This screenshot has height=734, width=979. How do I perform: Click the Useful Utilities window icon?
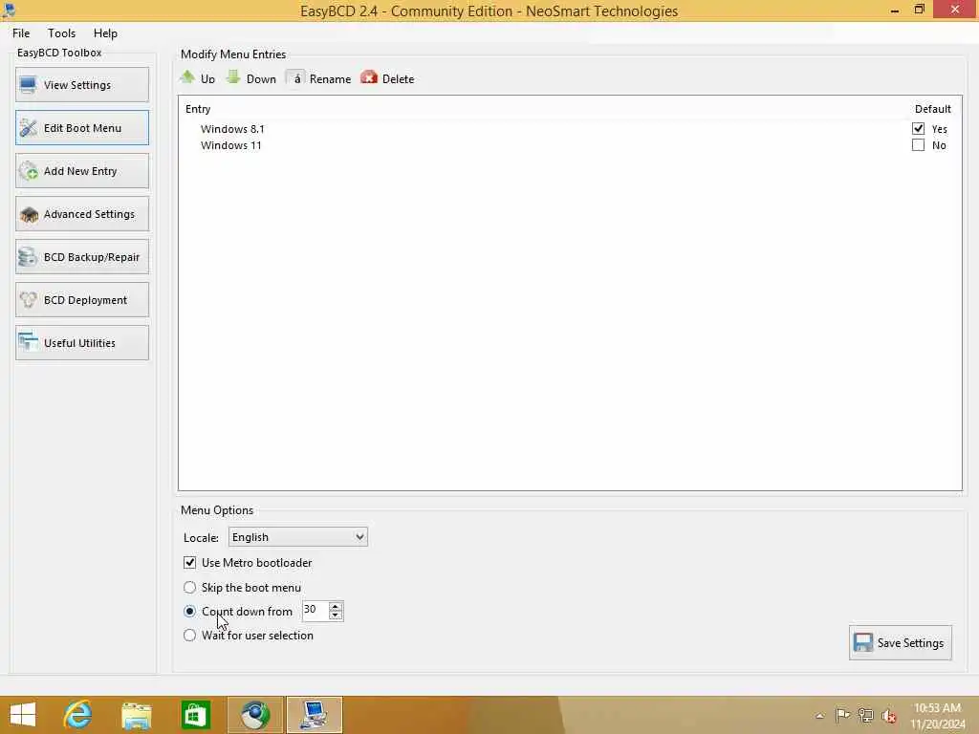coord(28,343)
